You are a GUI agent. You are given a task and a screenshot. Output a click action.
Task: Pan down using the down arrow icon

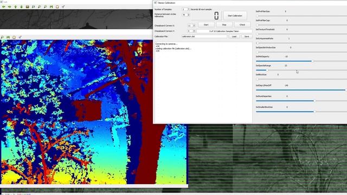tap(22, 7)
